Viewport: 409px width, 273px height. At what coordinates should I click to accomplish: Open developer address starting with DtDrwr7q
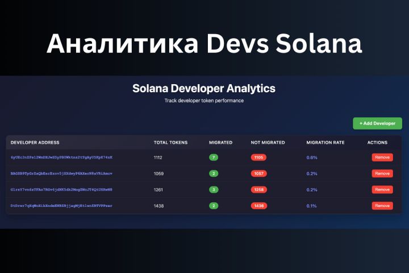tap(61, 206)
